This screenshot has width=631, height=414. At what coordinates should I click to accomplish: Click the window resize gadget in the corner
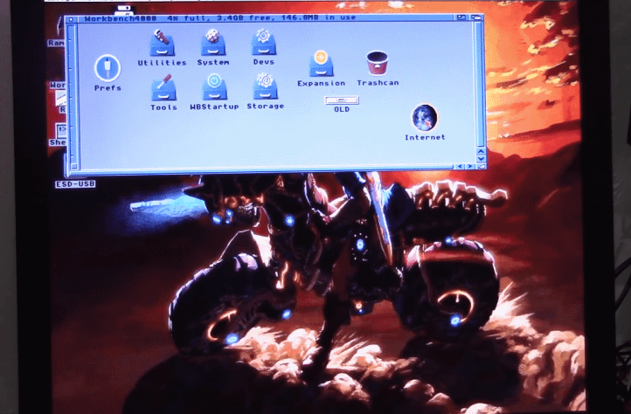point(480,165)
